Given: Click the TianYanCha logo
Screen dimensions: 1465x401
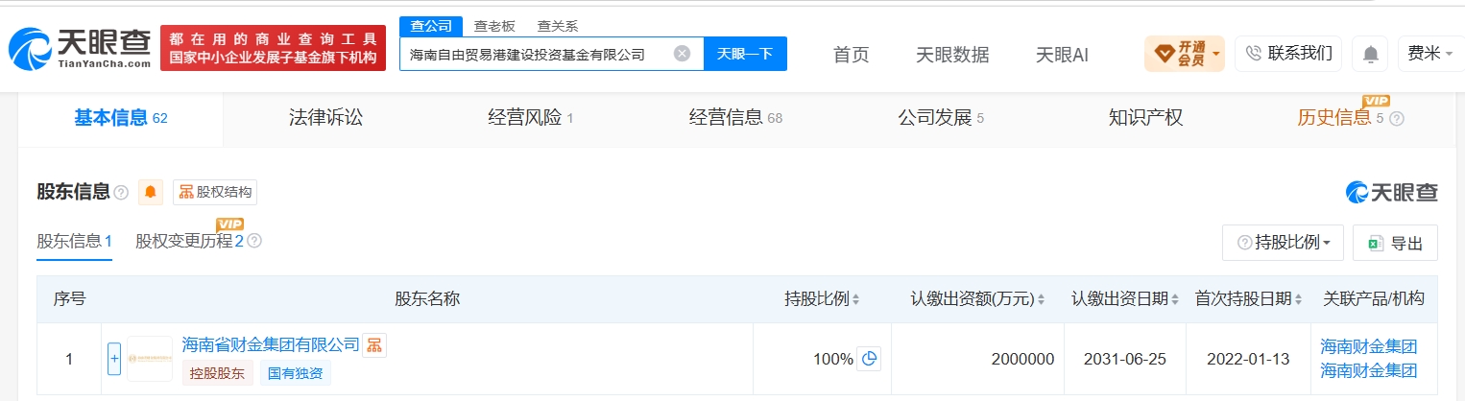Looking at the screenshot, I should (x=80, y=49).
